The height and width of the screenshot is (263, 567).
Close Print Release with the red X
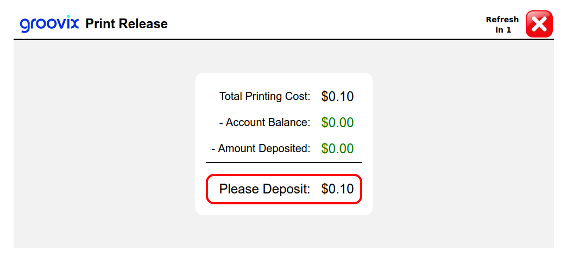pos(539,24)
